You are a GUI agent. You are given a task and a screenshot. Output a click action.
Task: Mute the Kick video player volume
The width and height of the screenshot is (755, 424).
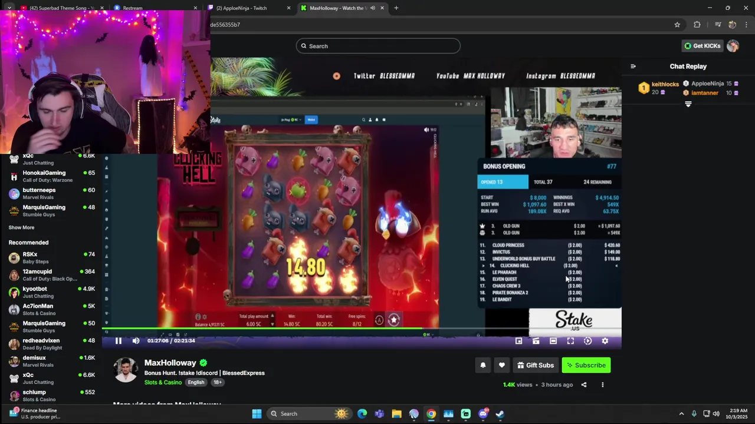coord(136,340)
